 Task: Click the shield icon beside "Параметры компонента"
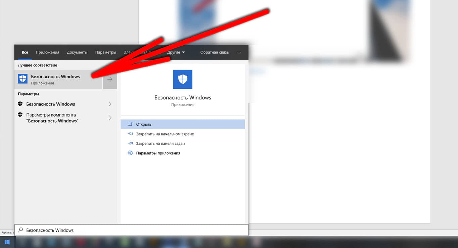tap(20, 115)
